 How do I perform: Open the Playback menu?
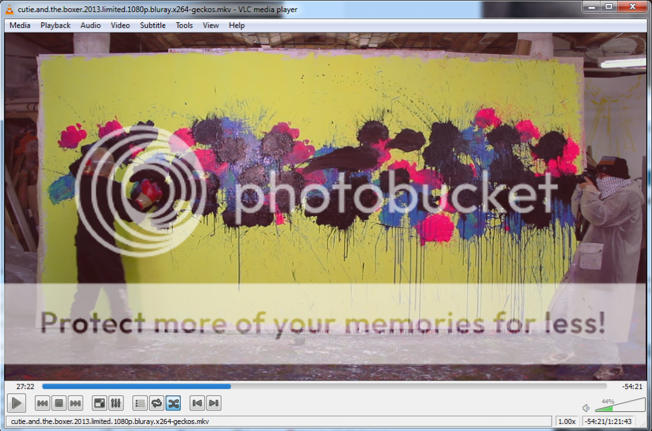[x=55, y=26]
